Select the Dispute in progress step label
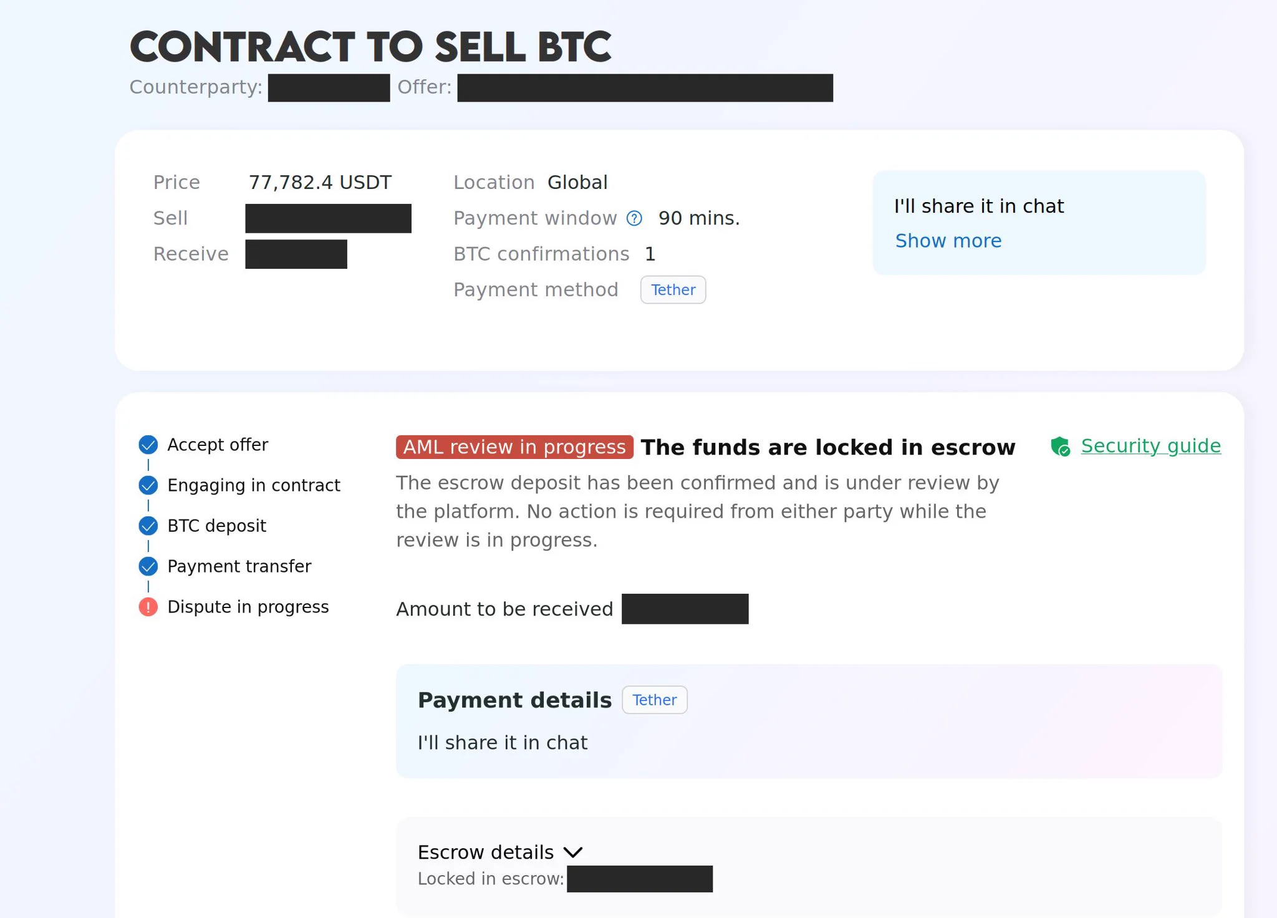Screen dimensions: 1277x918 click(248, 607)
